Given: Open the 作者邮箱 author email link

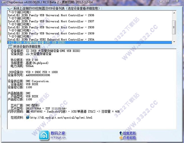Looking at the screenshot, I should click(x=129, y=137).
